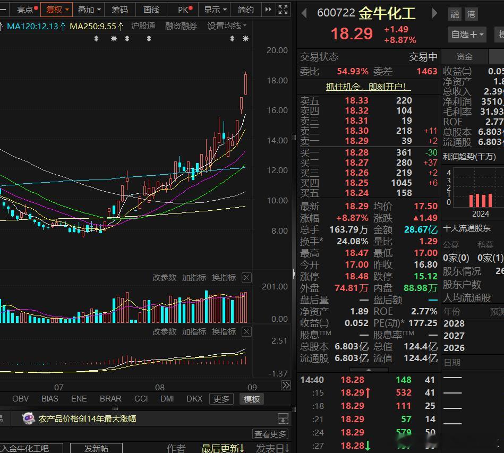Select the BRAR indicator tab
Screen dimensions: 504x453
(x=110, y=399)
